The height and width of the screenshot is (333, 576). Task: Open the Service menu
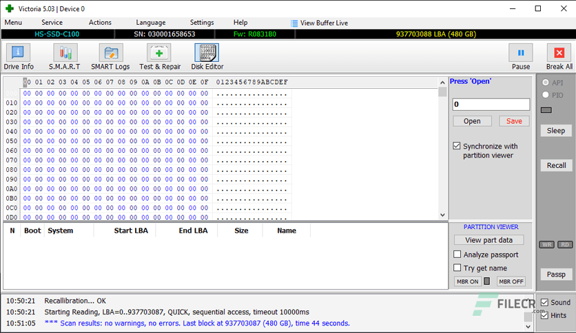coord(52,23)
